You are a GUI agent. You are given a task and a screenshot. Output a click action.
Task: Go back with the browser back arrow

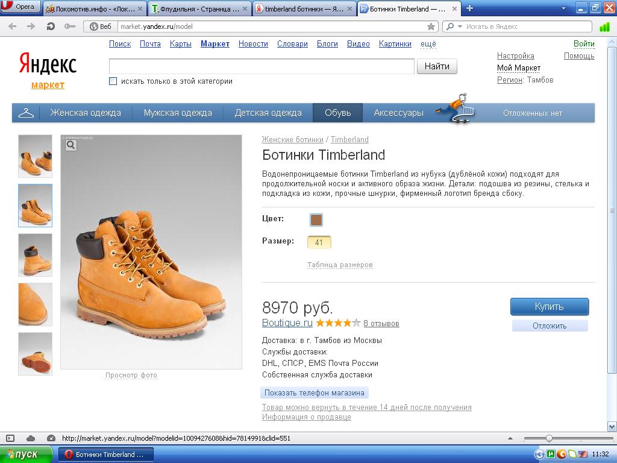pyautogui.click(x=13, y=27)
